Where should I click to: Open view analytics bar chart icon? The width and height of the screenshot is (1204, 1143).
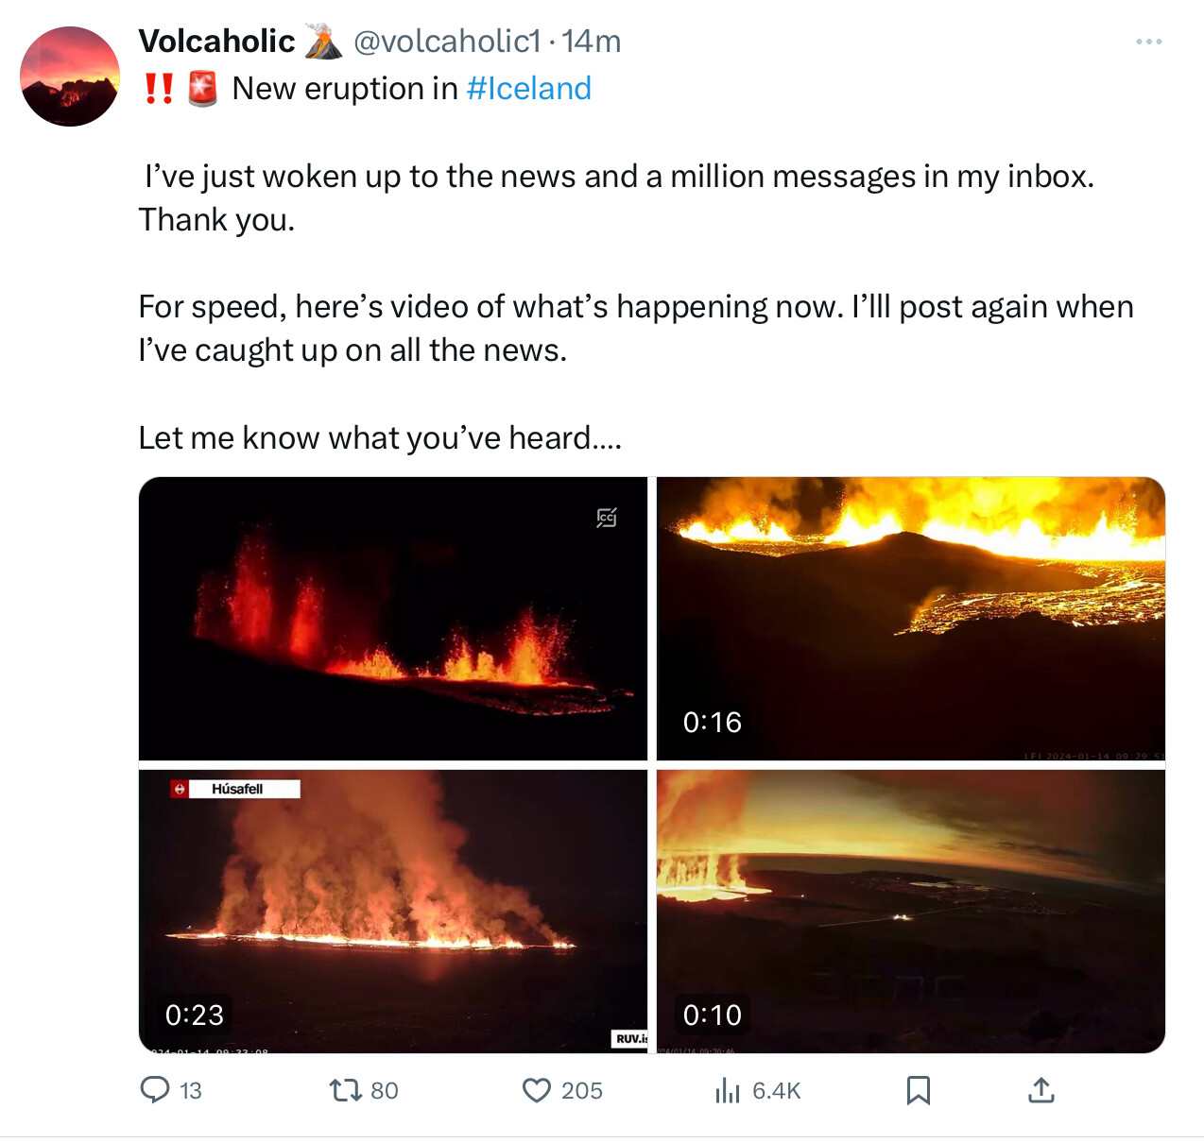coord(728,1091)
